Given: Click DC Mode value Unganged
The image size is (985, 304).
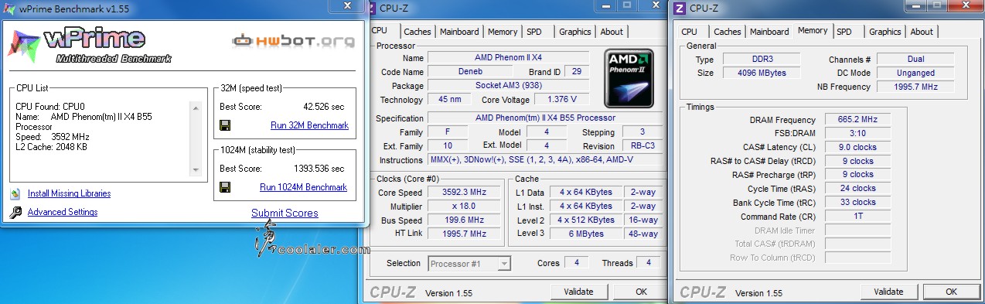Looking at the screenshot, I should coord(915,73).
